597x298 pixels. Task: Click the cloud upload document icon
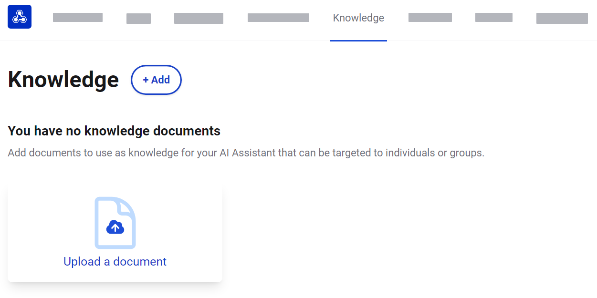point(115,223)
